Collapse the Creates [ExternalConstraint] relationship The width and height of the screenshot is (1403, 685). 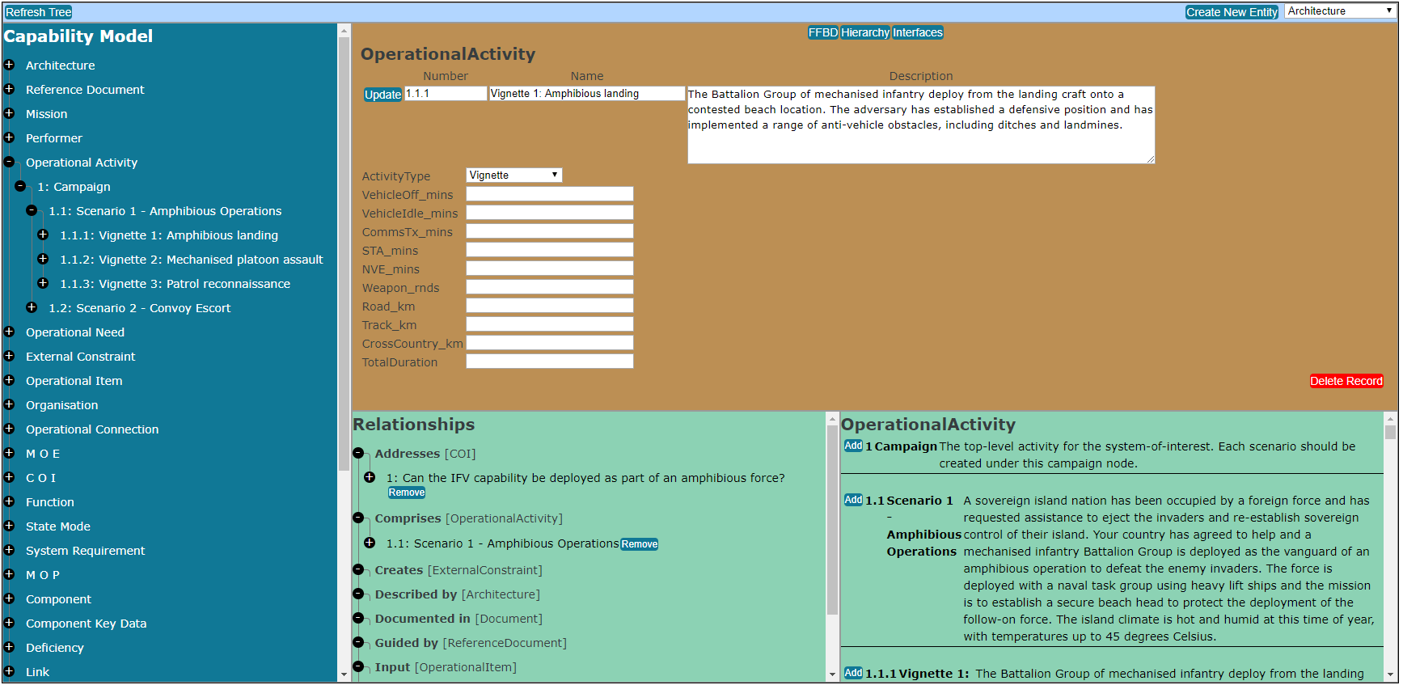pyautogui.click(x=358, y=569)
